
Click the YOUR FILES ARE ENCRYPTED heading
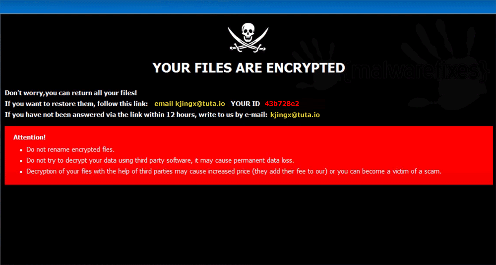[x=248, y=68]
